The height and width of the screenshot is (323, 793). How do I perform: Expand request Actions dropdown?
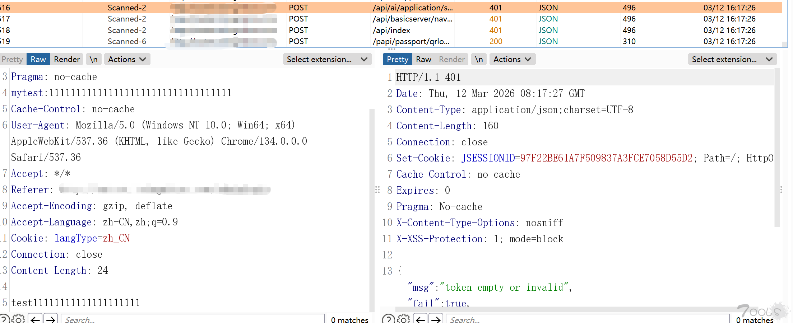point(127,59)
